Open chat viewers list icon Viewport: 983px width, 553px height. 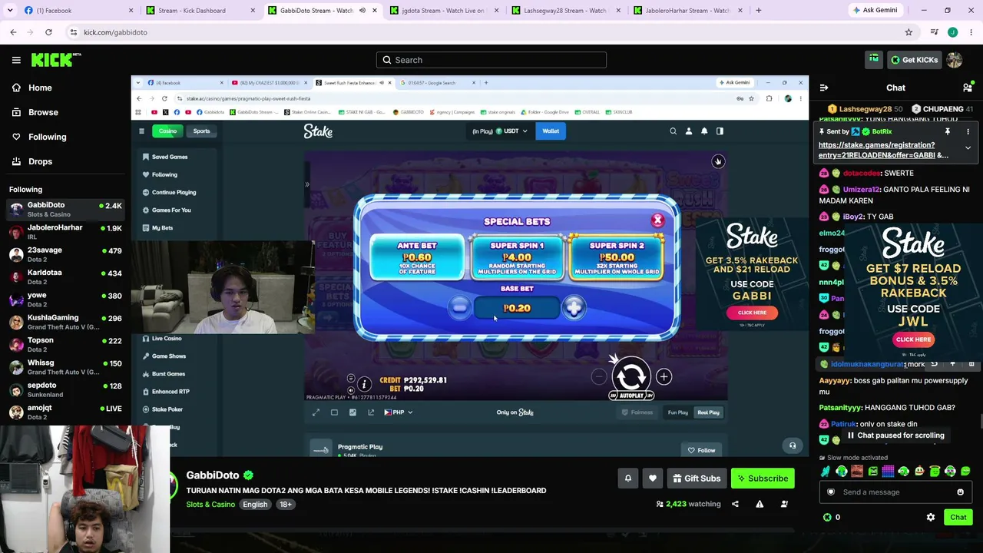pos(968,88)
